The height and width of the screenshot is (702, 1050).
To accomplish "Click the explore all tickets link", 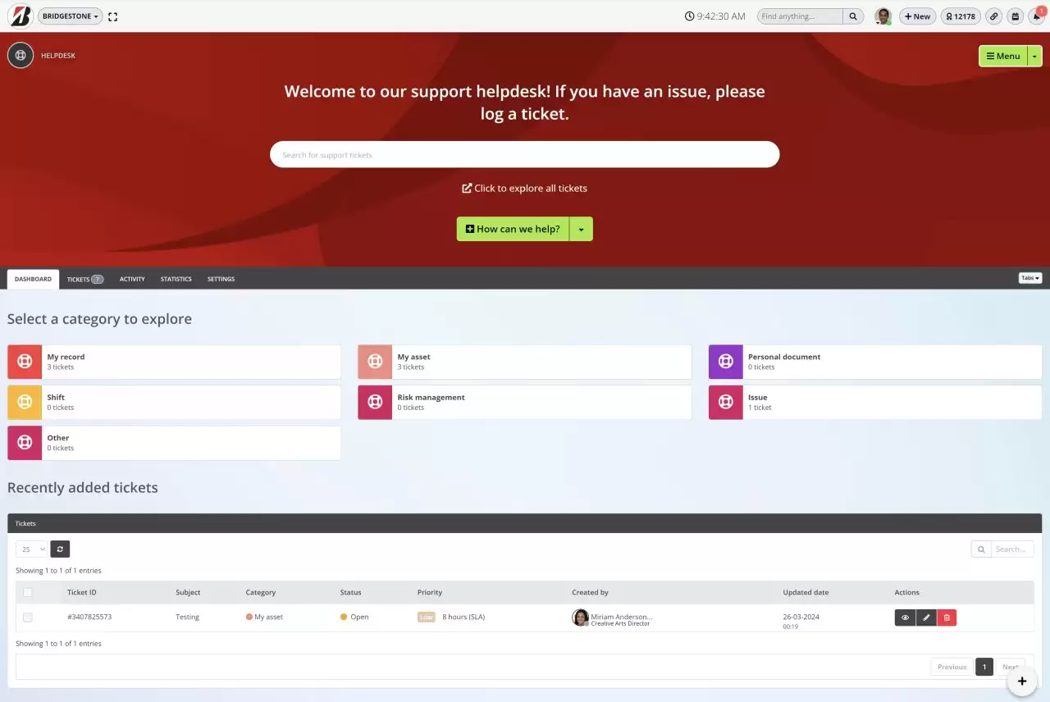I will coord(524,188).
